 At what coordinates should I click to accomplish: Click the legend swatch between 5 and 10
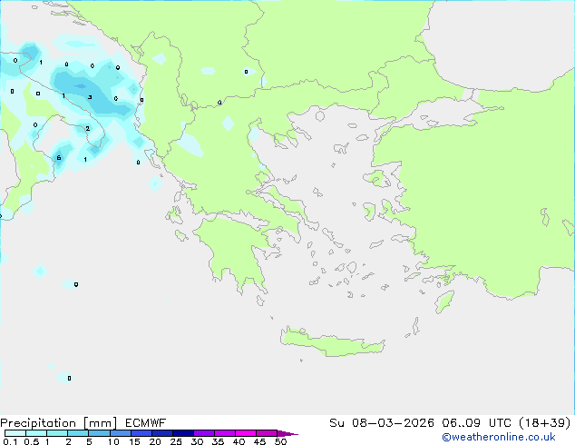tap(99, 433)
